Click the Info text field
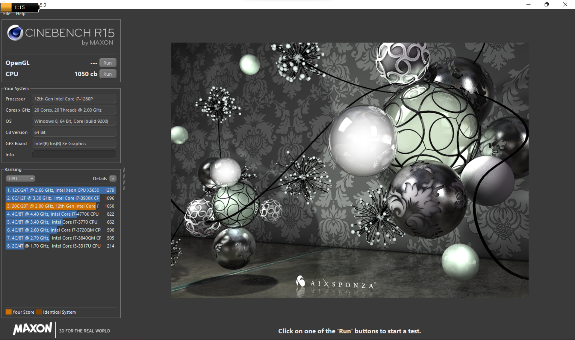575x340 pixels. [x=74, y=155]
